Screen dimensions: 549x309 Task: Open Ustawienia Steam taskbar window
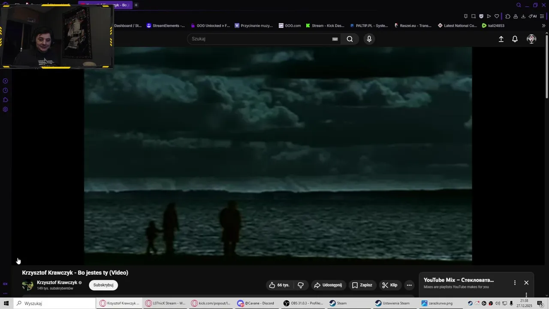pos(395,303)
